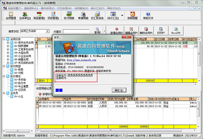
Task: Collapse 业务员 tree group
Action: (4, 93)
